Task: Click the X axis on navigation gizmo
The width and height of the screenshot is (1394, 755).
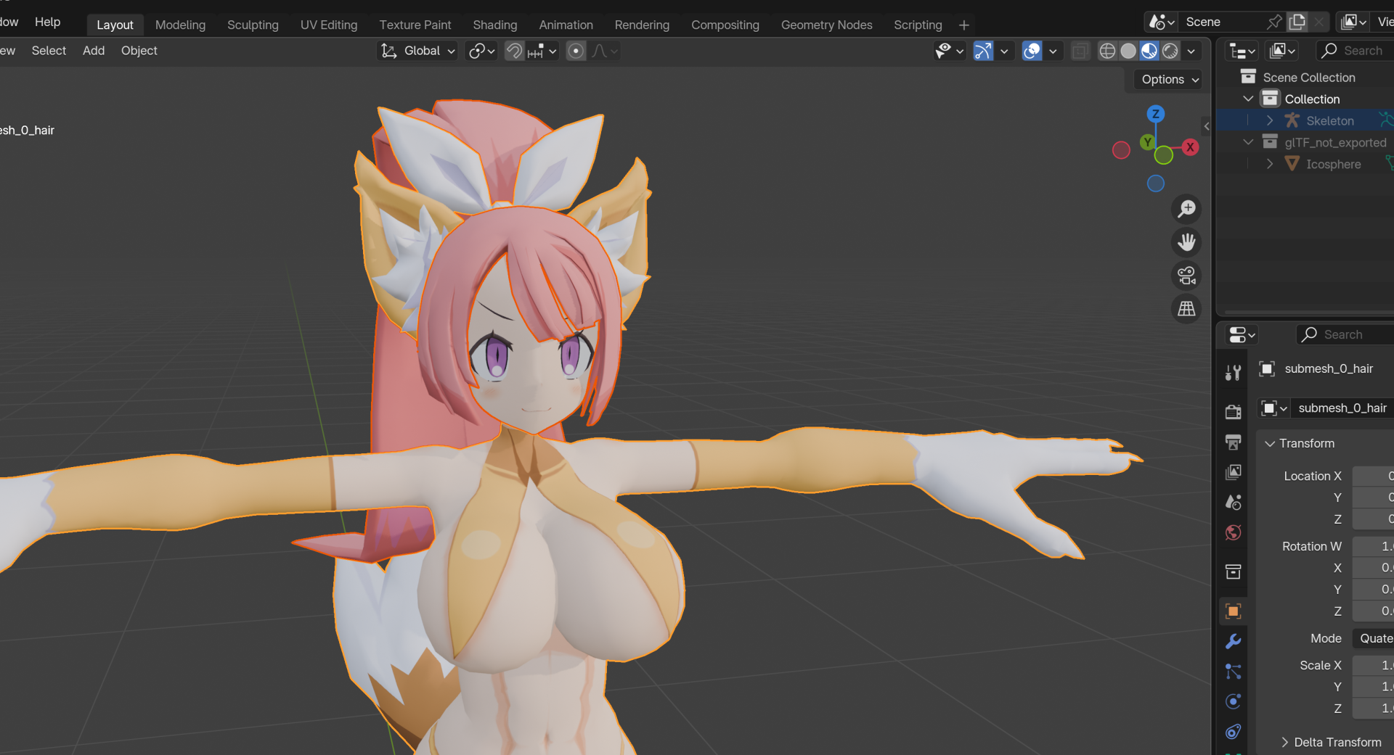Action: (x=1190, y=147)
